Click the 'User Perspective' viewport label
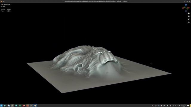Image resolution: width=191 pixels, height=107 pixels. click(x=5, y=4)
